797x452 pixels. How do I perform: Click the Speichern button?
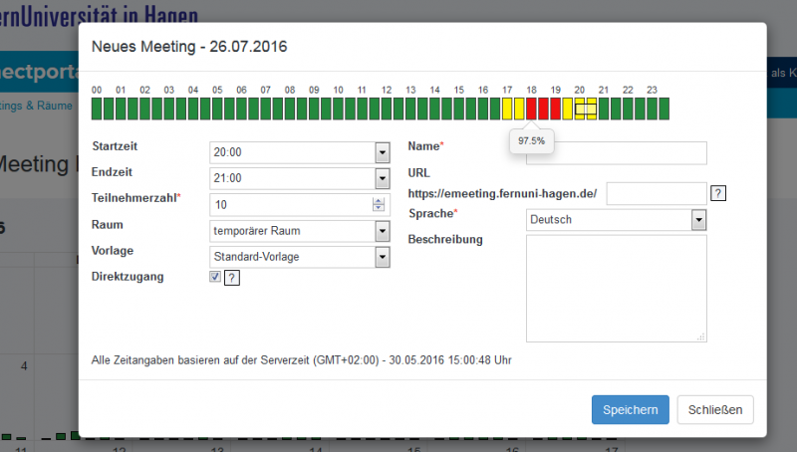[631, 410]
